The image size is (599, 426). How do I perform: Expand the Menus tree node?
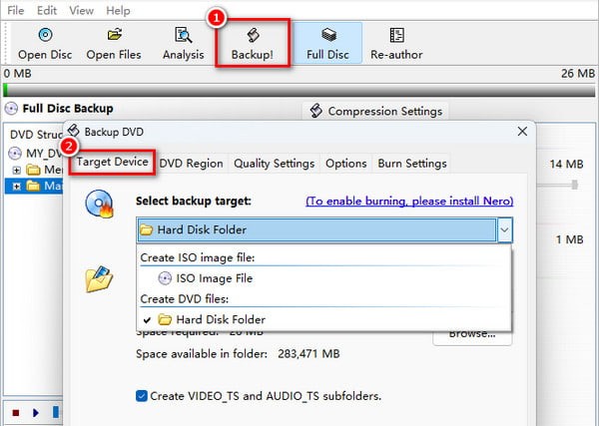pyautogui.click(x=16, y=170)
